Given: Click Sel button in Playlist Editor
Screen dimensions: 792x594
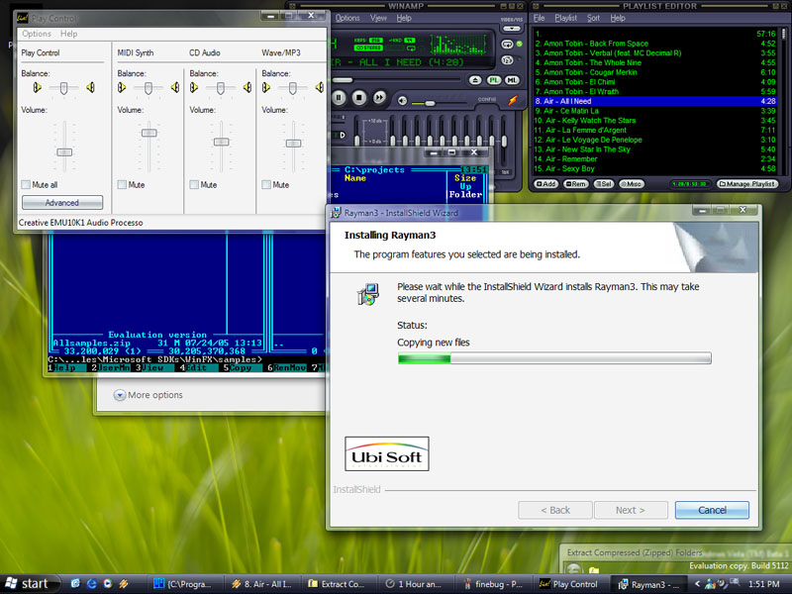Looking at the screenshot, I should point(604,184).
